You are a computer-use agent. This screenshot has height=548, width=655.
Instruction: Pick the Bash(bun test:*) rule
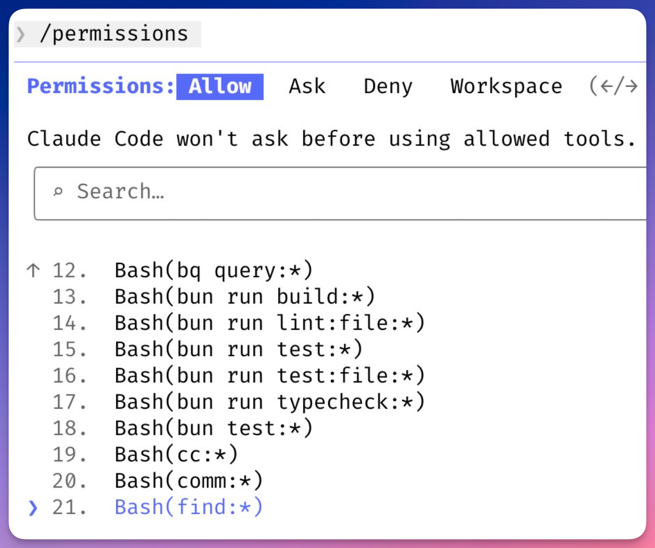[x=213, y=428]
